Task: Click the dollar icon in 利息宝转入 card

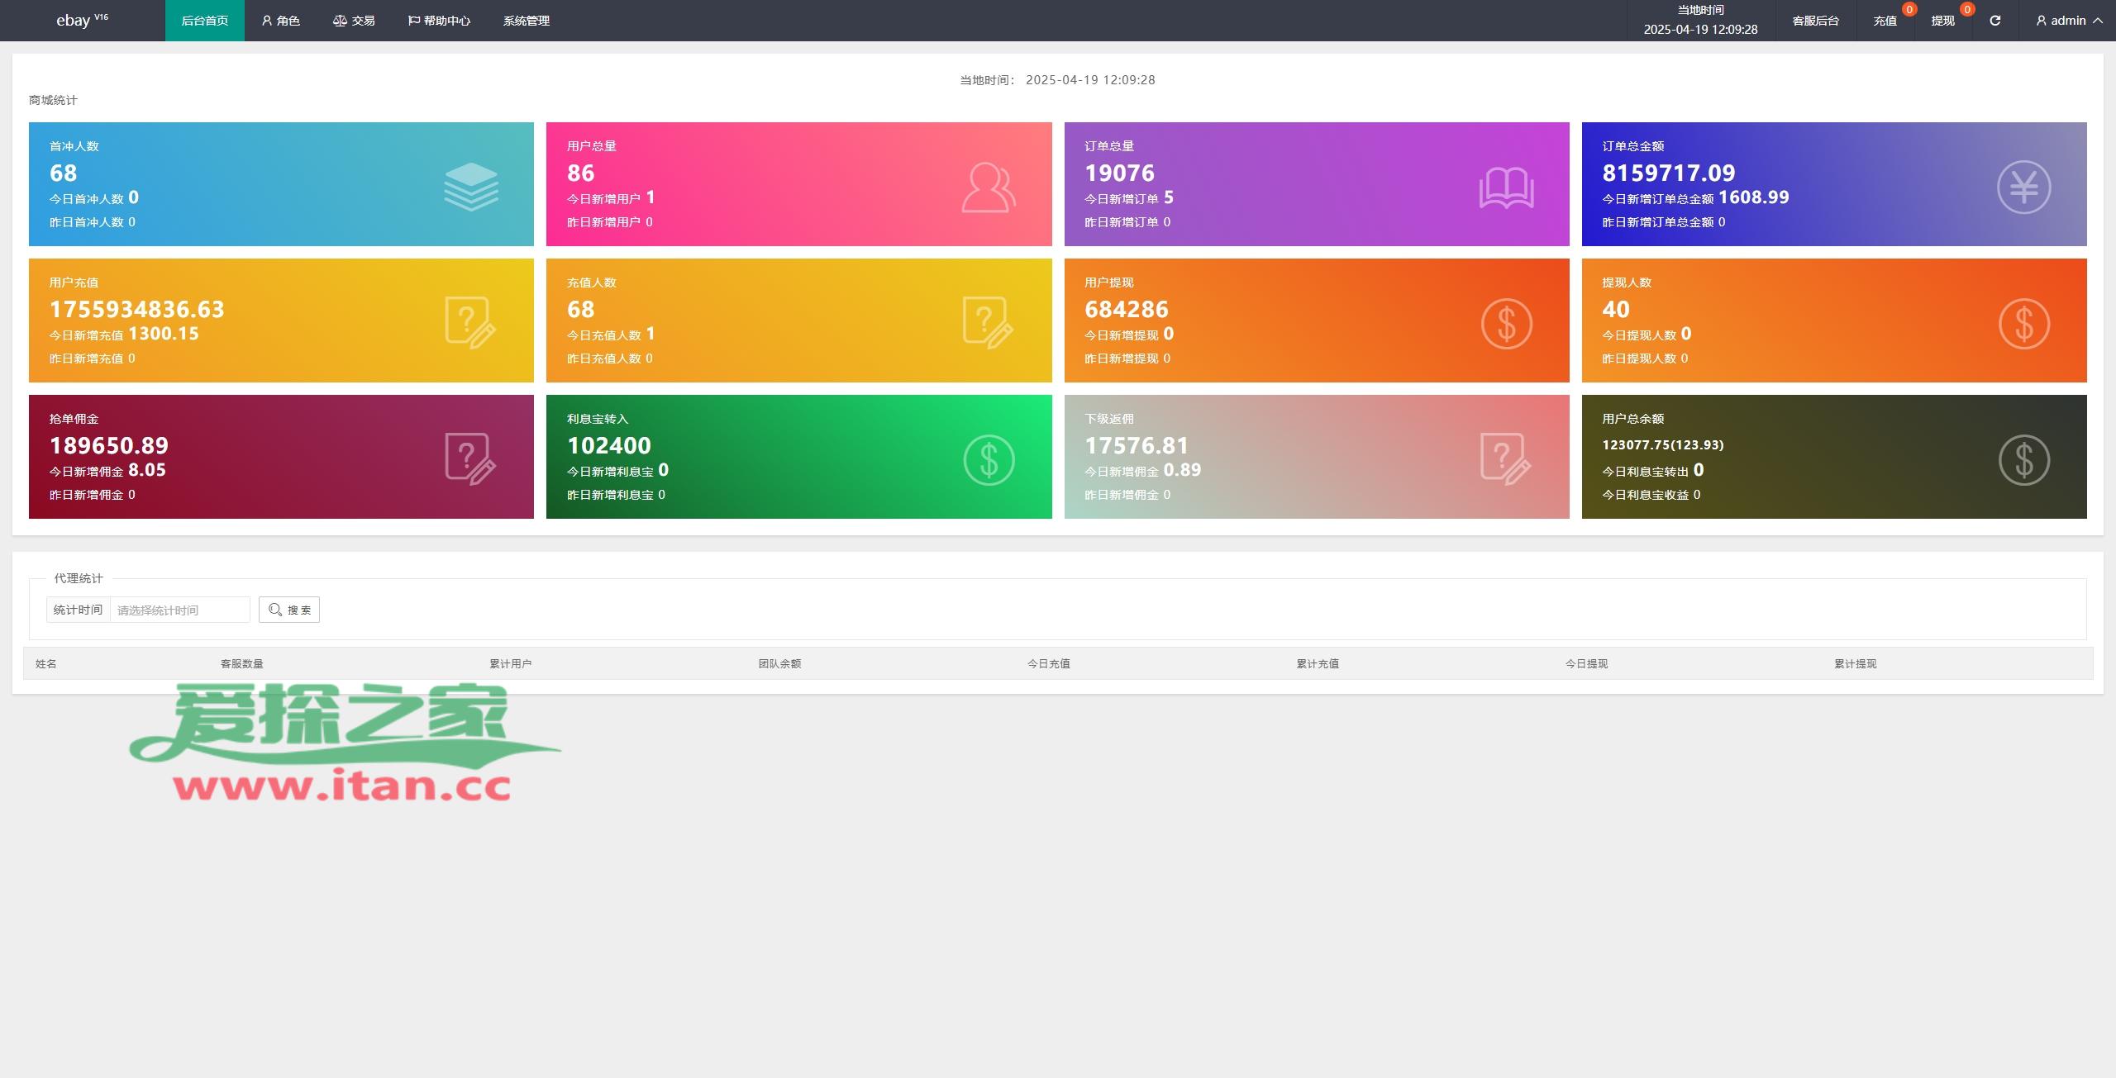Action: pos(989,460)
